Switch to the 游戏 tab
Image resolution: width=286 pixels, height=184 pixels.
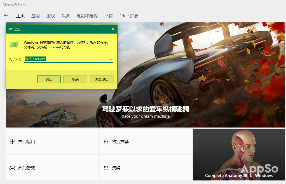(50, 16)
